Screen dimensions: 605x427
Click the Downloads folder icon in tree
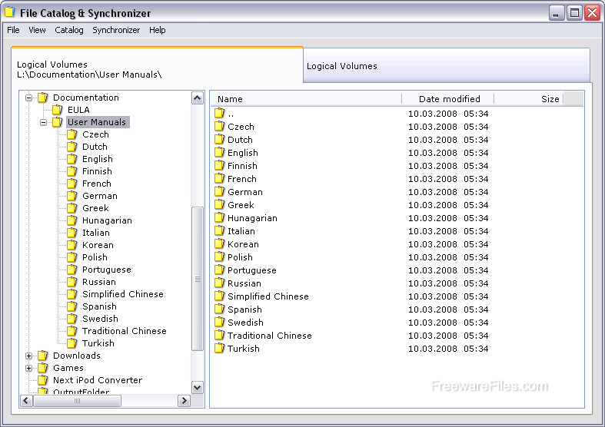click(x=42, y=356)
